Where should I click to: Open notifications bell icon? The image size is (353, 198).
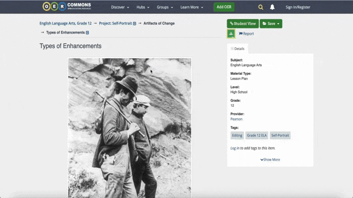coord(272,7)
